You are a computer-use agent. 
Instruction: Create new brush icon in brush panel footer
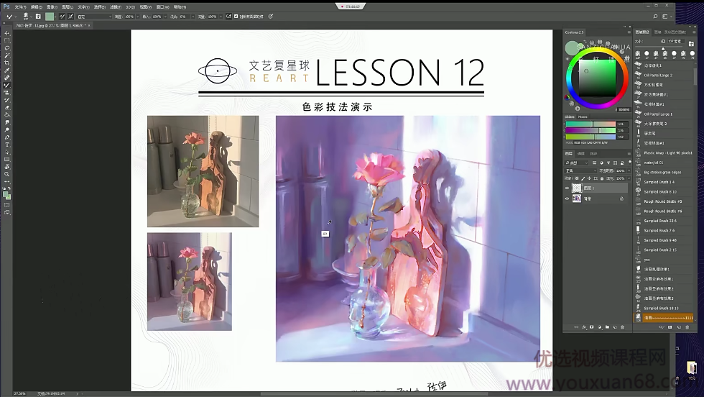pyautogui.click(x=679, y=327)
